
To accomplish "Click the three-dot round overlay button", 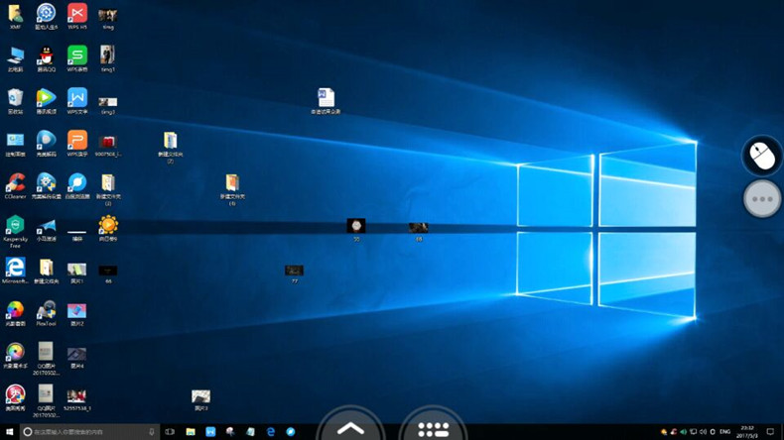I will tap(761, 199).
